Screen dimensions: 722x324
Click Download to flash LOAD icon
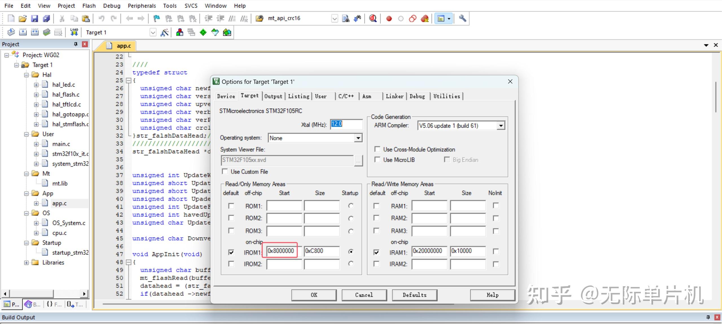pos(74,32)
